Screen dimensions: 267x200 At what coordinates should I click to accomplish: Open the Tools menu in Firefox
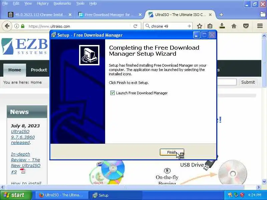coord(80,3)
